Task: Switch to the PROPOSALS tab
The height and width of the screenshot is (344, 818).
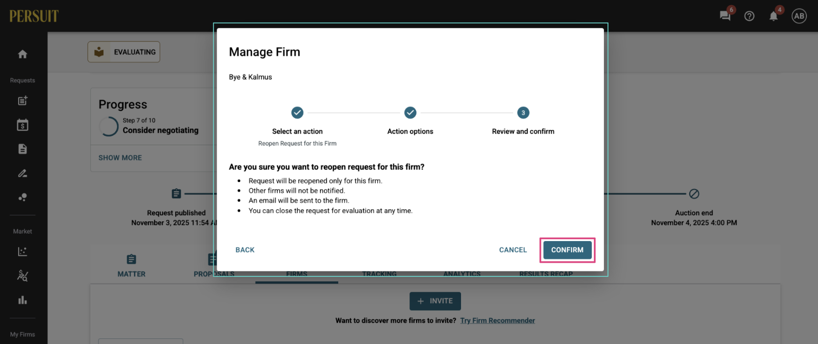Action: pyautogui.click(x=214, y=266)
